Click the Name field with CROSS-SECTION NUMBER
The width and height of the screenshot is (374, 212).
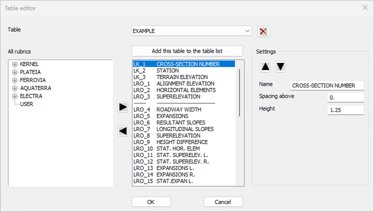pos(326,85)
